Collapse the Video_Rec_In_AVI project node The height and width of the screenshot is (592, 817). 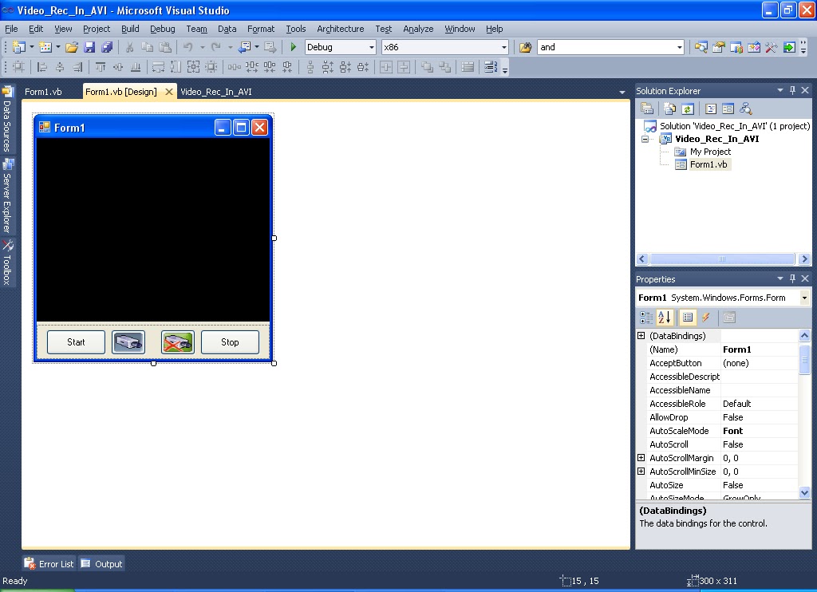tap(645, 139)
